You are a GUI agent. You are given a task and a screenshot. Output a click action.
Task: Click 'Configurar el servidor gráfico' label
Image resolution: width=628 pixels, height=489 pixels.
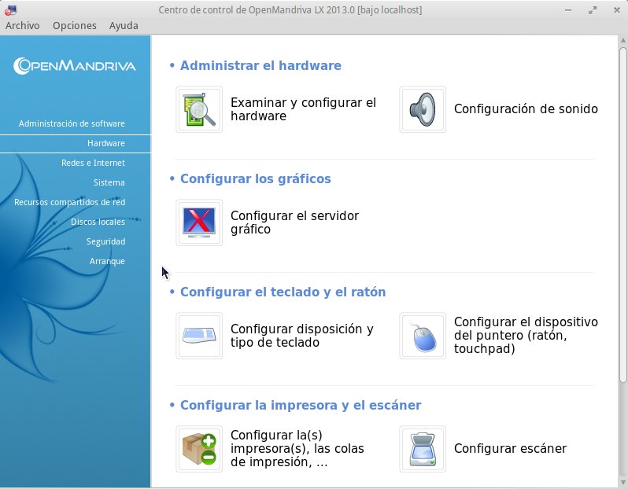pyautogui.click(x=294, y=222)
